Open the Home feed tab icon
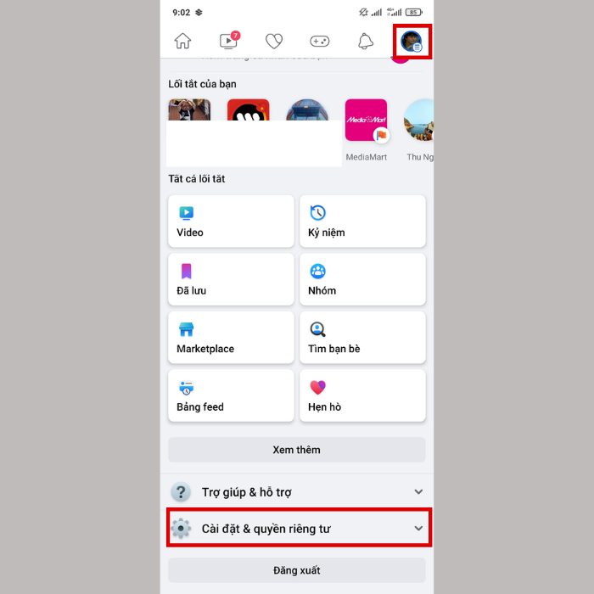Screen dimensions: 594x594 pos(182,41)
